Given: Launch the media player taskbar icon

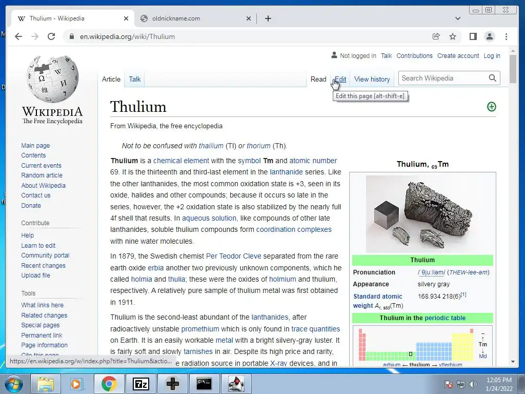Looking at the screenshot, I should (x=76, y=384).
